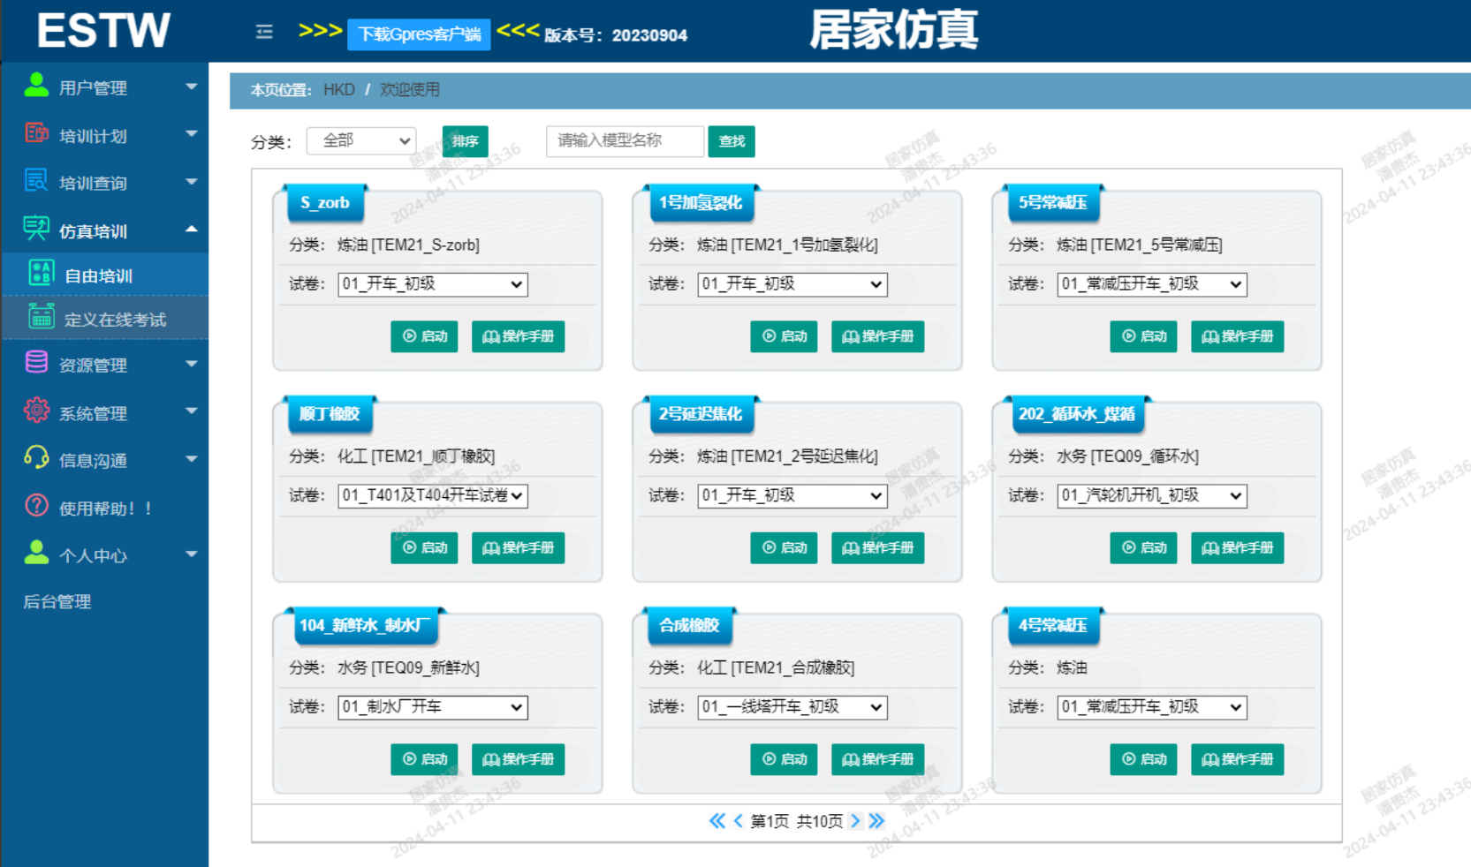Click the HKD breadcrumb link

338,89
